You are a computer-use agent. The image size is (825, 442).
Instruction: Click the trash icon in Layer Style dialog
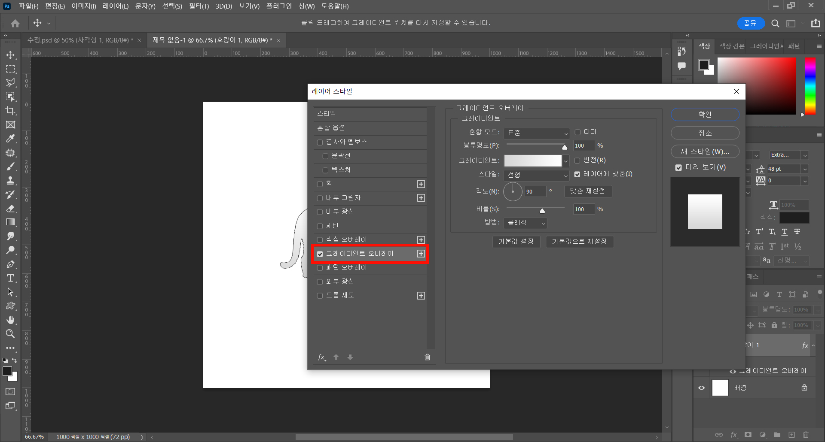(x=427, y=357)
